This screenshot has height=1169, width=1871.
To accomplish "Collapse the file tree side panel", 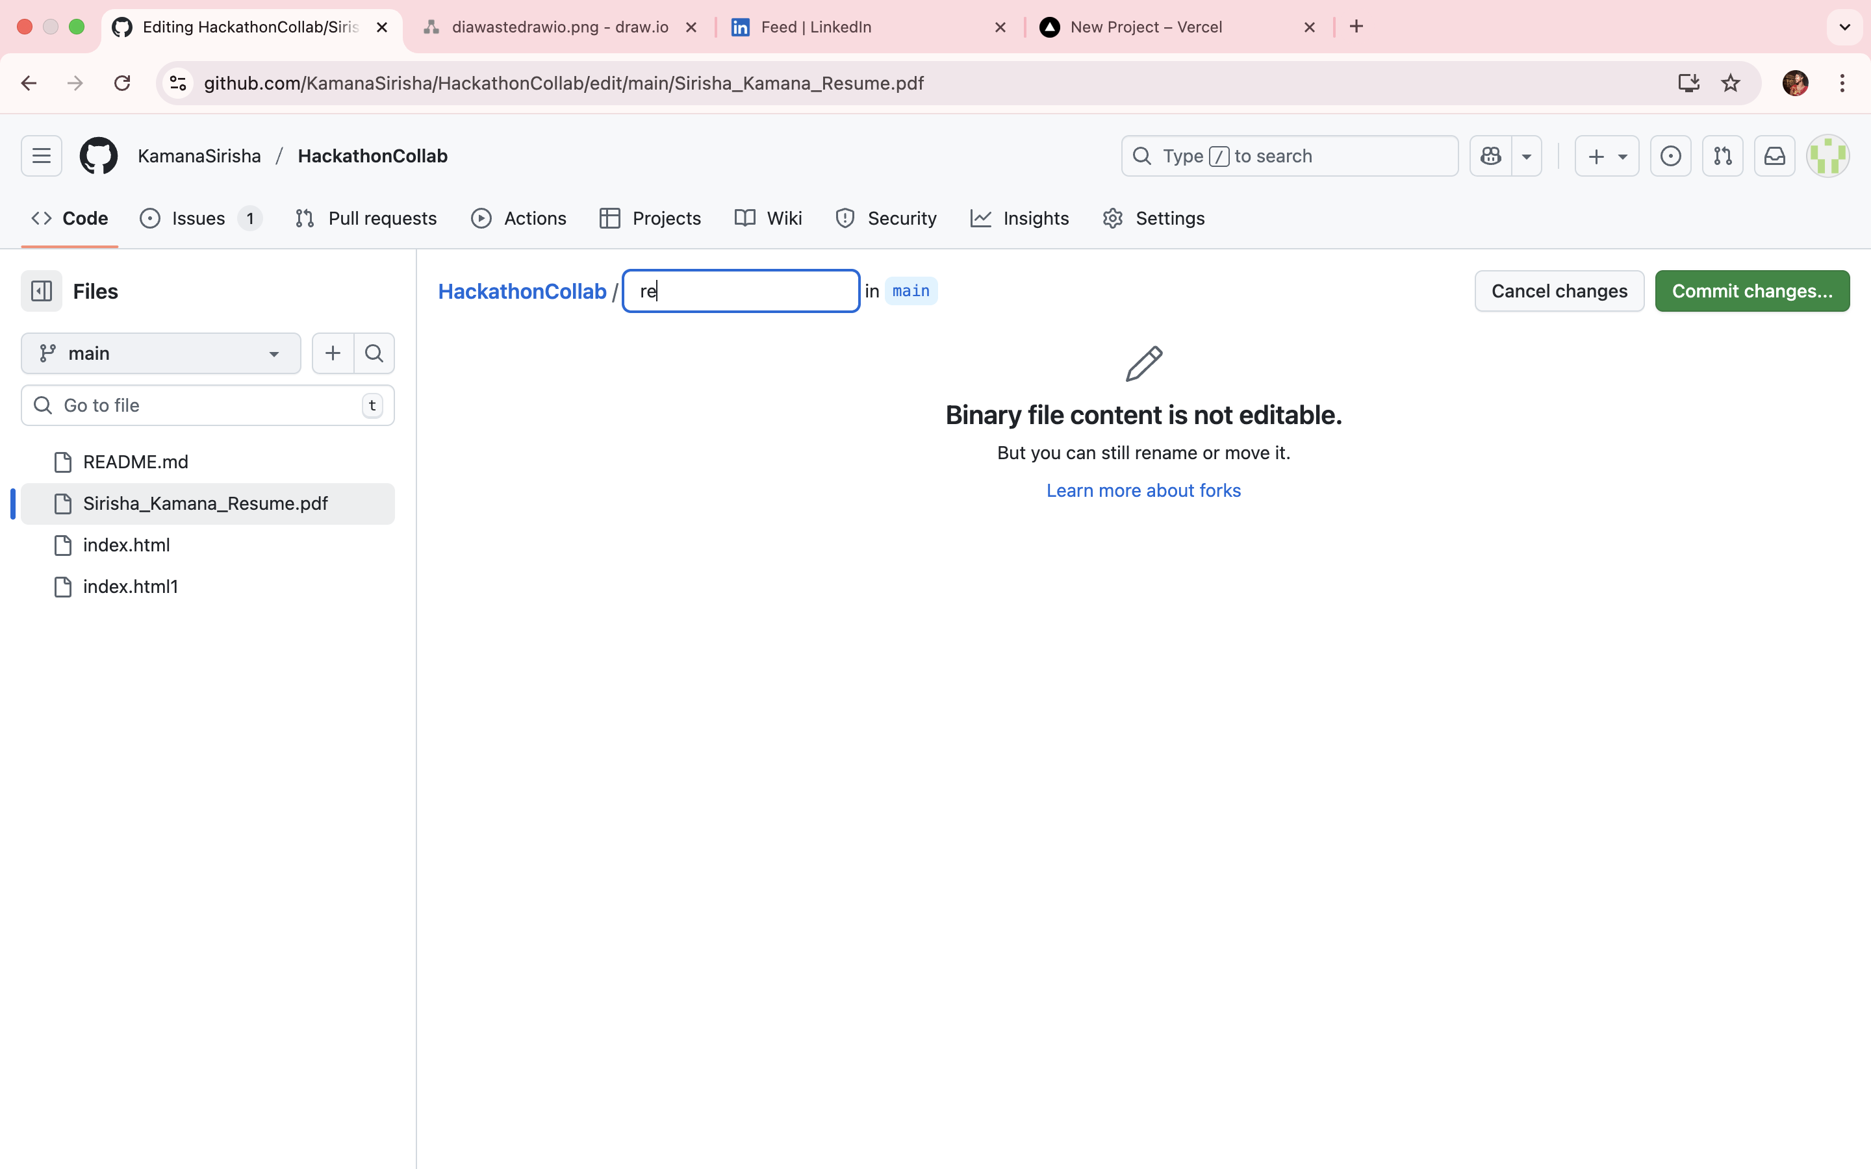I will (x=41, y=292).
